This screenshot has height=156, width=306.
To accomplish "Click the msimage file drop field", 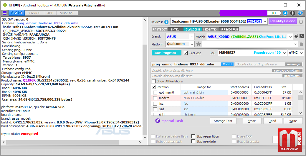I will [269, 64].
